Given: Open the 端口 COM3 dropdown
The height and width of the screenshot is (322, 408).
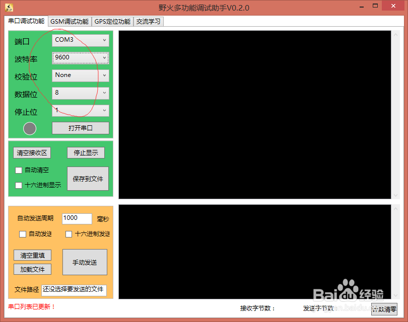Looking at the screenshot, I should coord(81,40).
